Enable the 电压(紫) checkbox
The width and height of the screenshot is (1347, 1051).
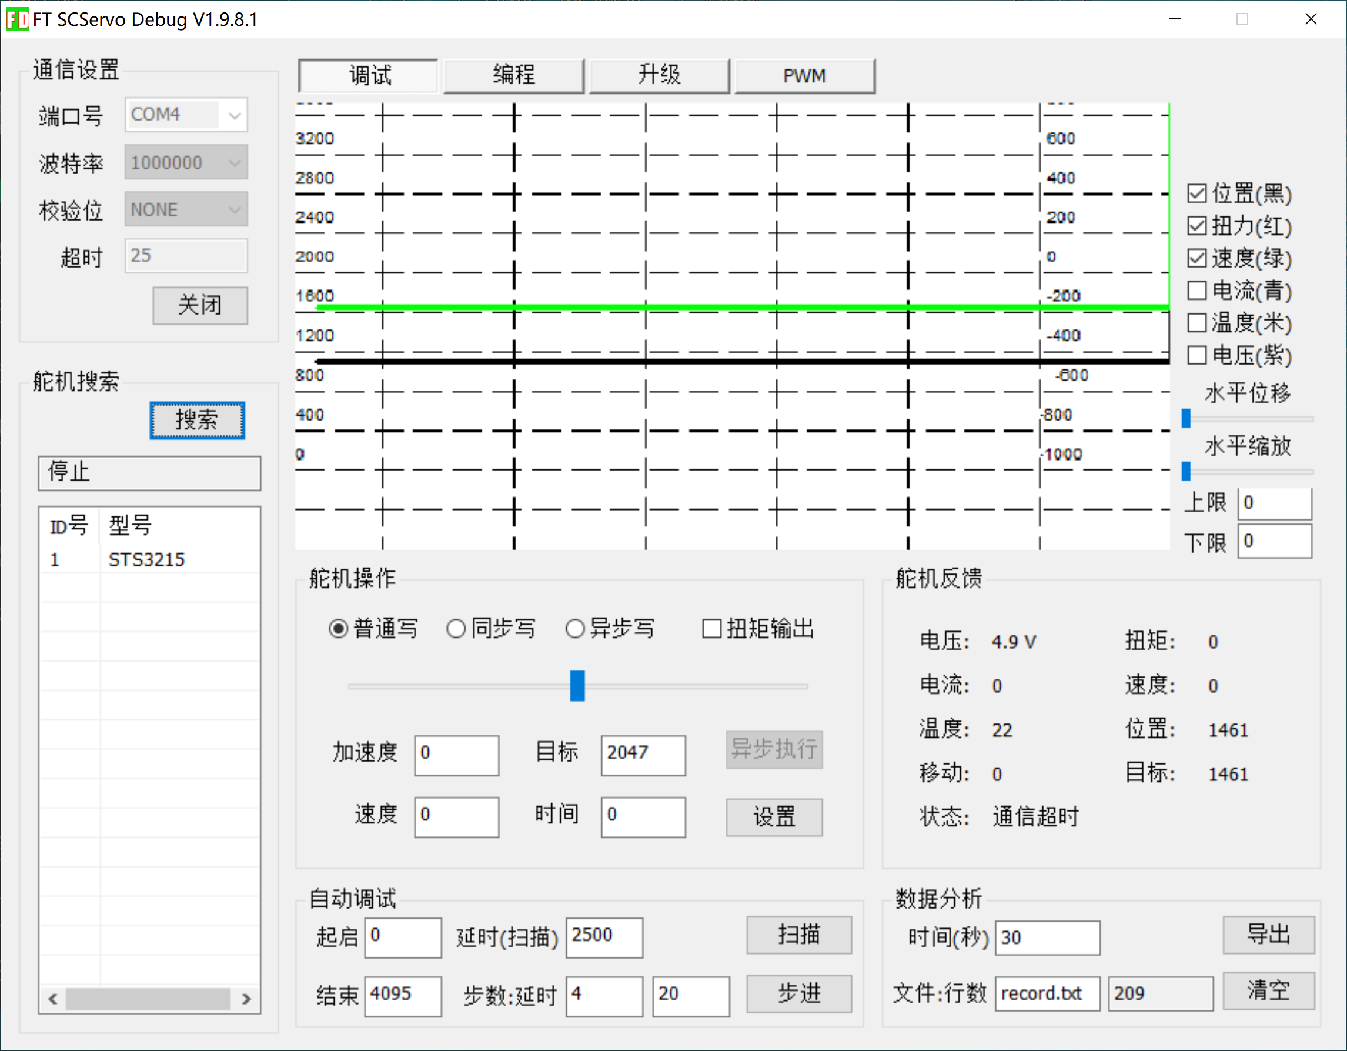coord(1197,355)
